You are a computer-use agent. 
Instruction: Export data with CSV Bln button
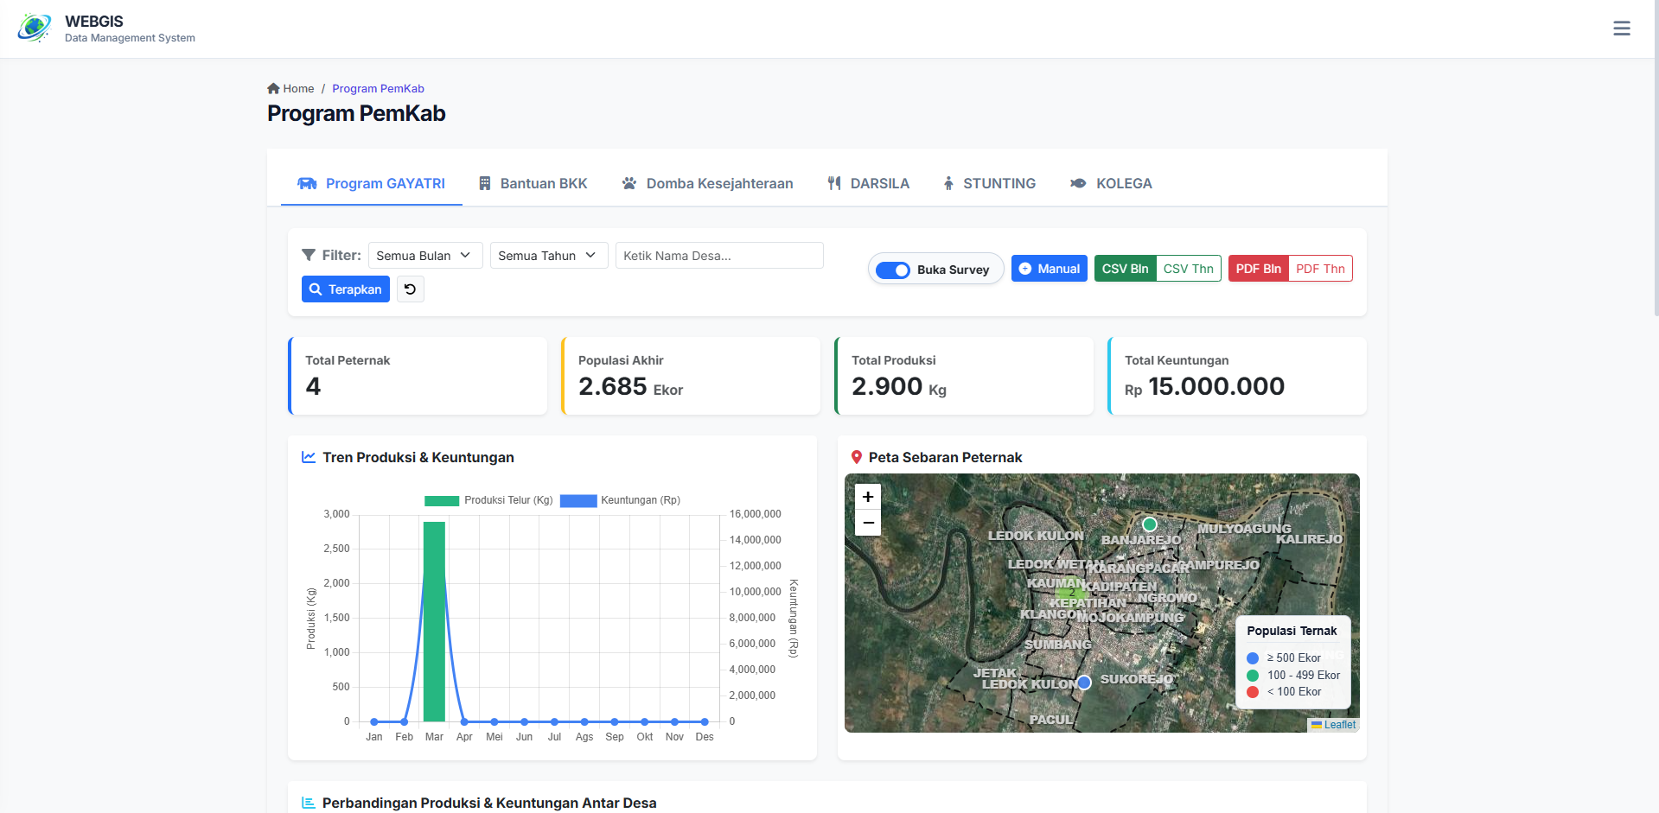1125,268
